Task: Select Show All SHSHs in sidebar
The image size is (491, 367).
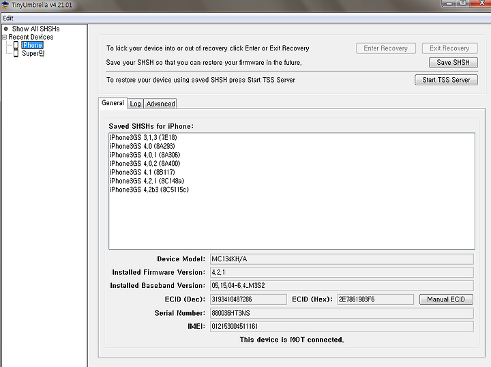Action: [x=35, y=29]
